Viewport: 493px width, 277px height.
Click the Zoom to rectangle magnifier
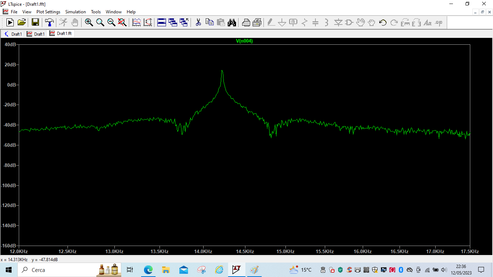[100, 22]
